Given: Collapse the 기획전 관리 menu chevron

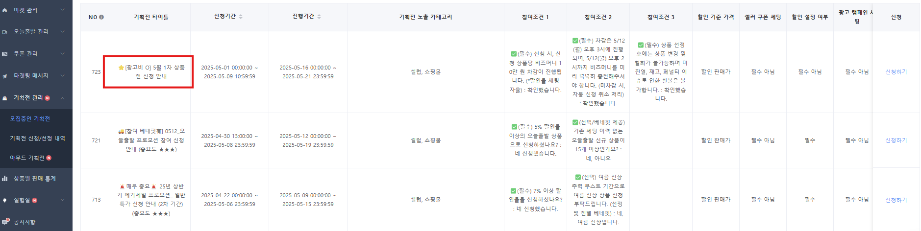Looking at the screenshot, I should pos(63,98).
